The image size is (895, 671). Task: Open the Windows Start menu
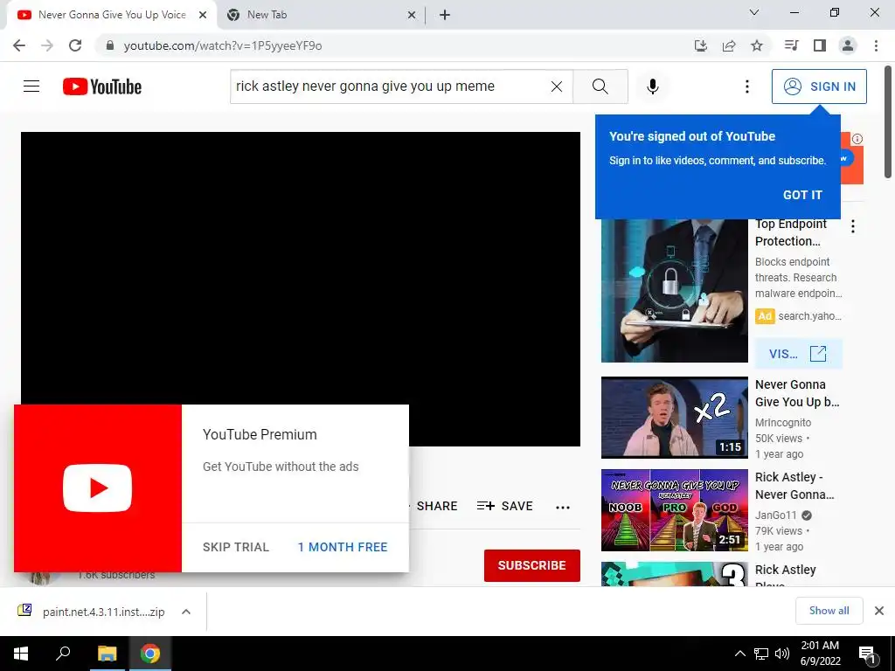(21, 654)
